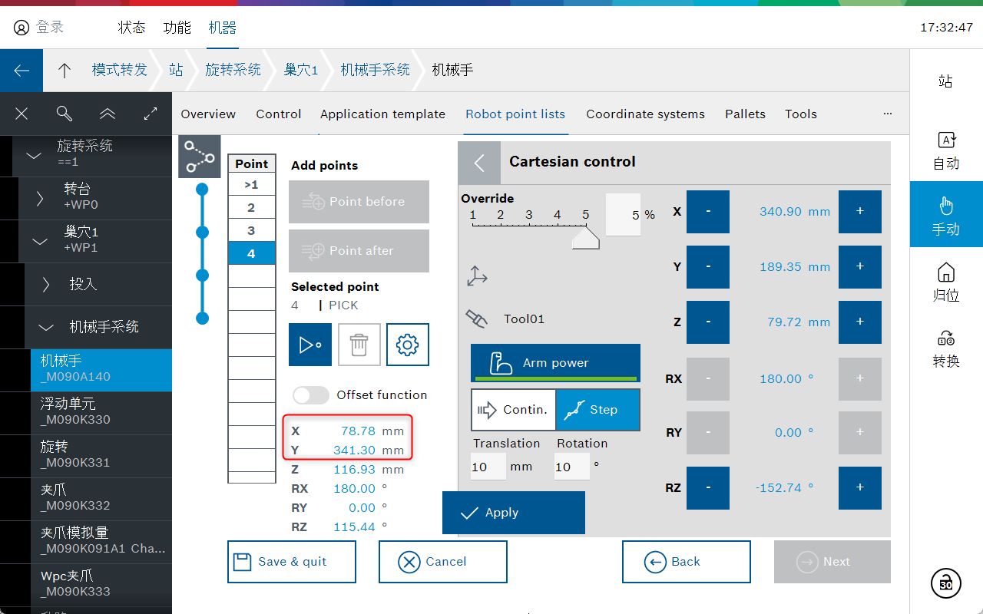983x614 pixels.
Task: Open point settings gear icon
Action: click(x=407, y=345)
